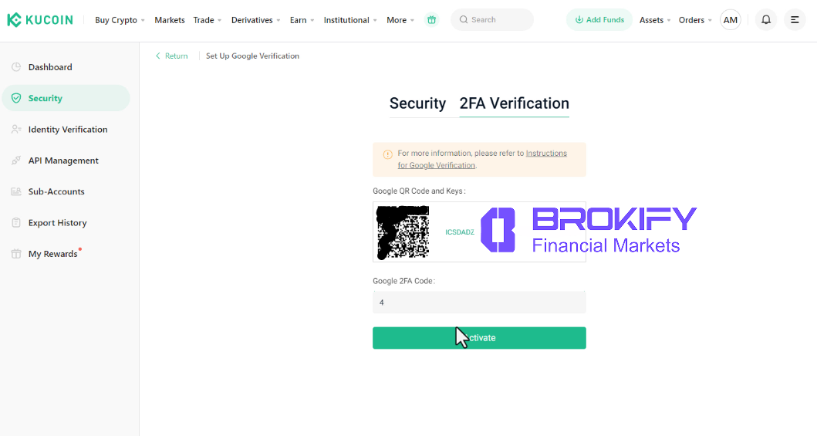
Task: Click the API Management sidebar icon
Action: pyautogui.click(x=16, y=161)
